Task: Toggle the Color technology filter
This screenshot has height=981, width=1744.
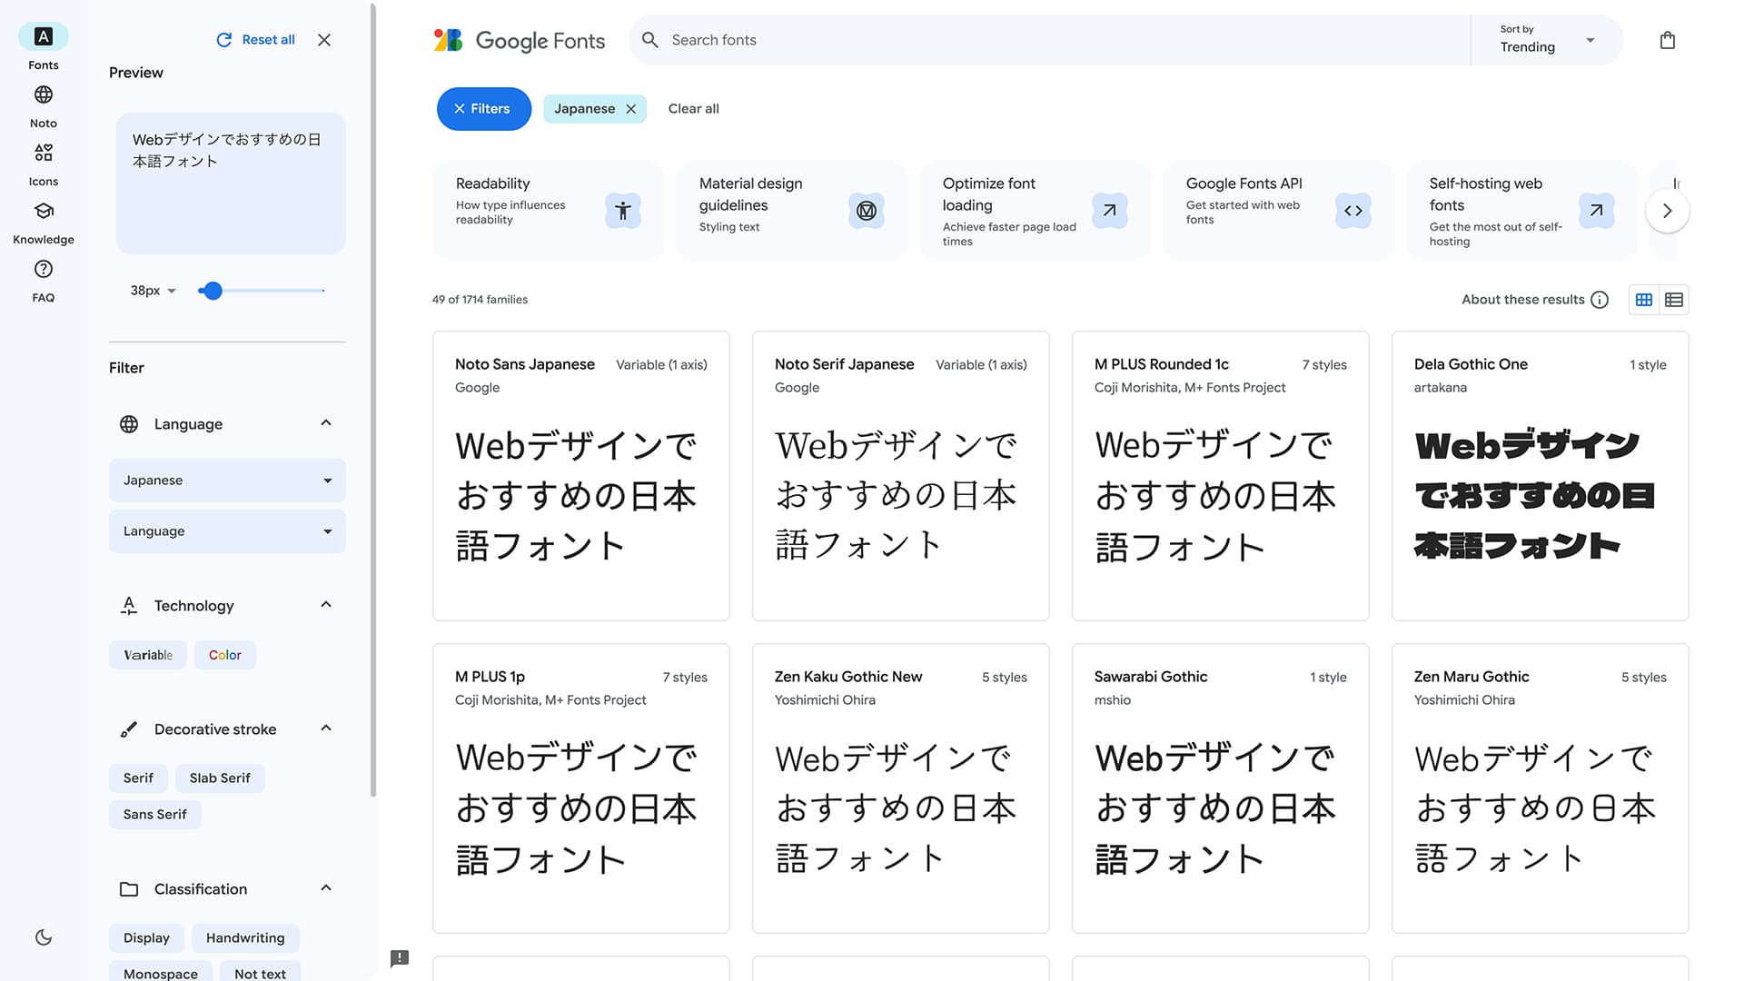Action: click(x=225, y=655)
